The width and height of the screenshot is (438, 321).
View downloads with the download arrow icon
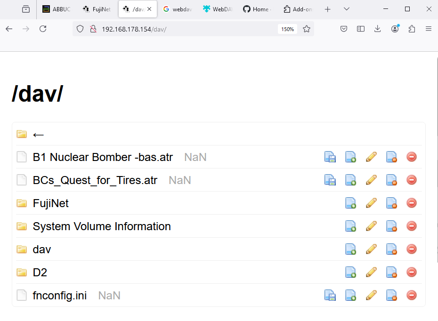tap(377, 29)
